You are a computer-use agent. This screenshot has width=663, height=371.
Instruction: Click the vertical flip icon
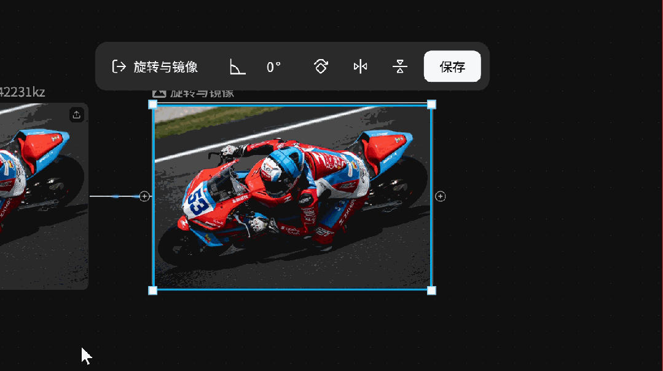(399, 66)
